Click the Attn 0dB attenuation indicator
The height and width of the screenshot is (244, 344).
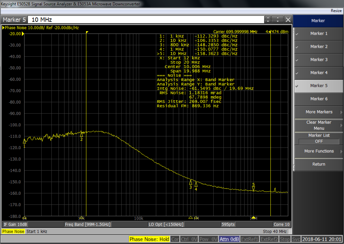pos(229,239)
